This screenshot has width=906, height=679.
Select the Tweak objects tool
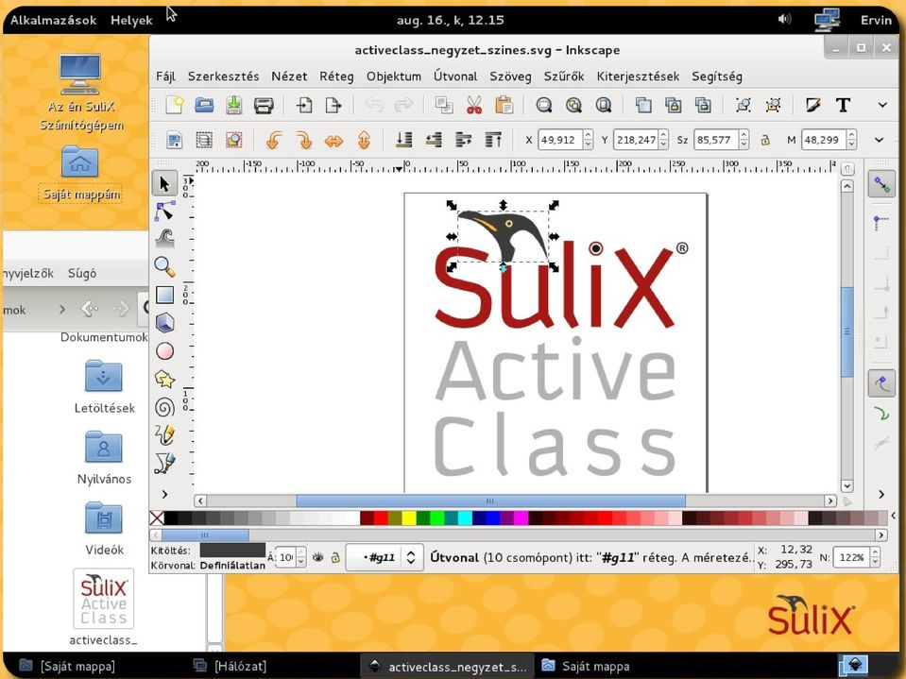click(x=164, y=239)
